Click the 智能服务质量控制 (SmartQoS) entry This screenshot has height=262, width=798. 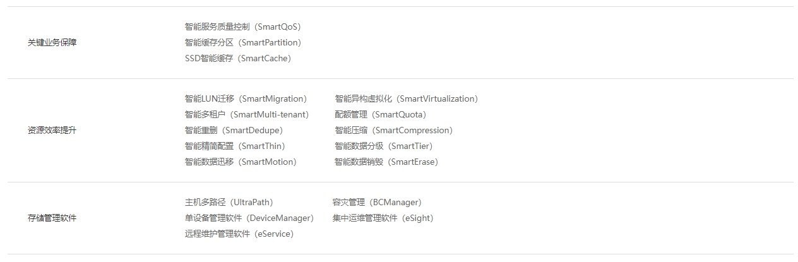(x=243, y=27)
